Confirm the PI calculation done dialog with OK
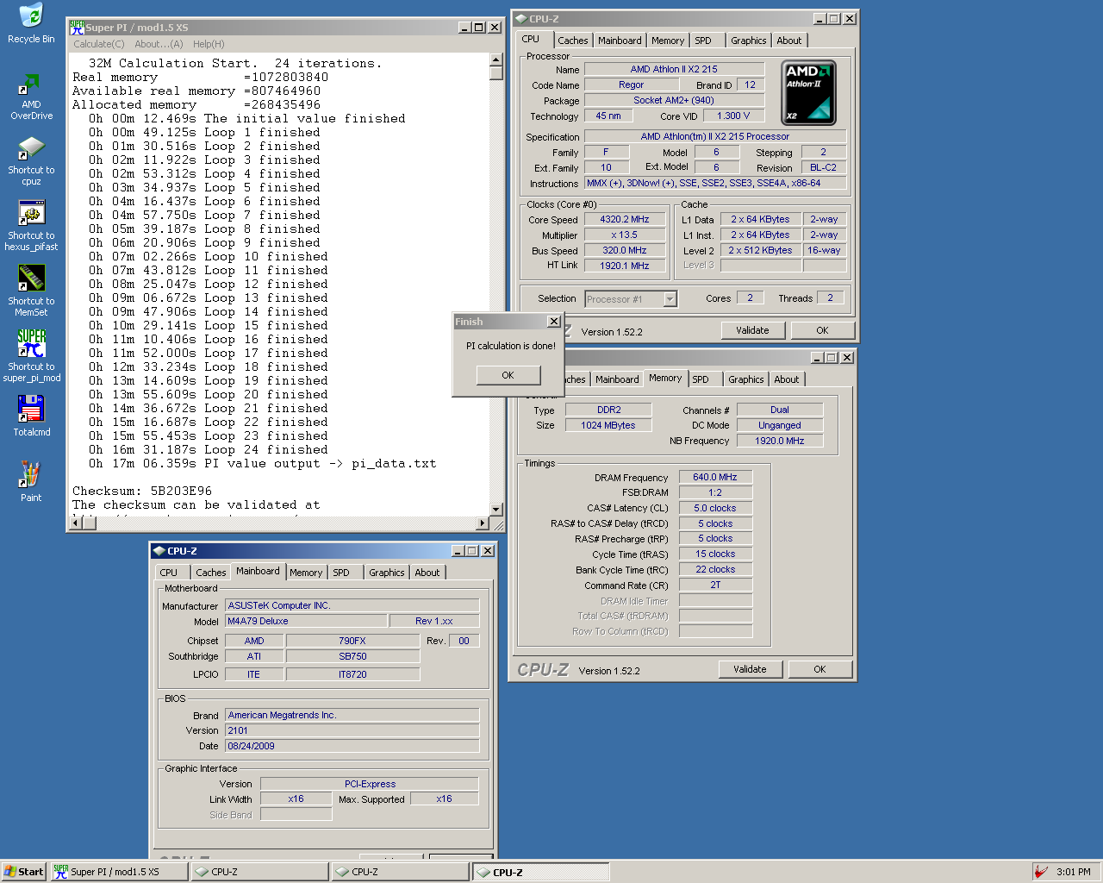Image resolution: width=1103 pixels, height=883 pixels. pos(508,375)
